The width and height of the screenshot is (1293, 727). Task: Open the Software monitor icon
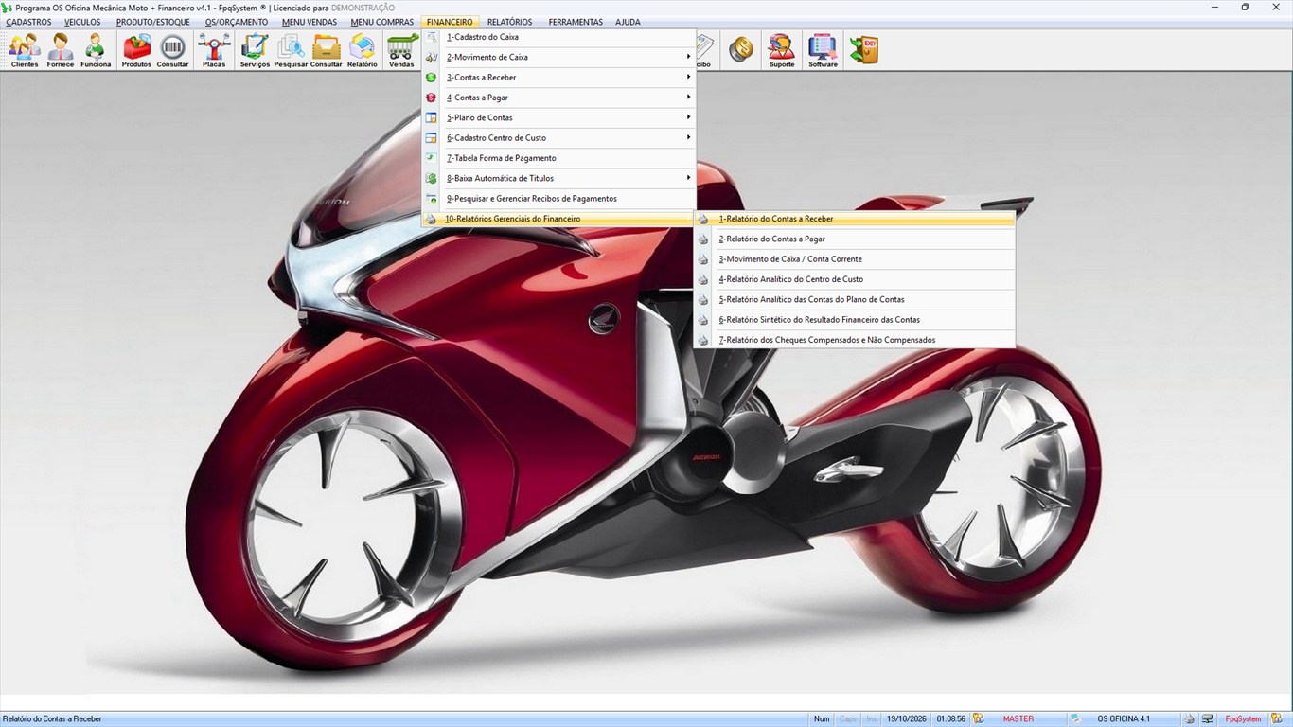pos(823,50)
